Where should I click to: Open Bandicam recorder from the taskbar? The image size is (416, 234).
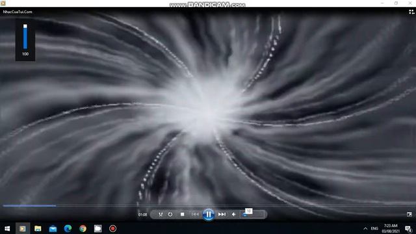(112, 228)
